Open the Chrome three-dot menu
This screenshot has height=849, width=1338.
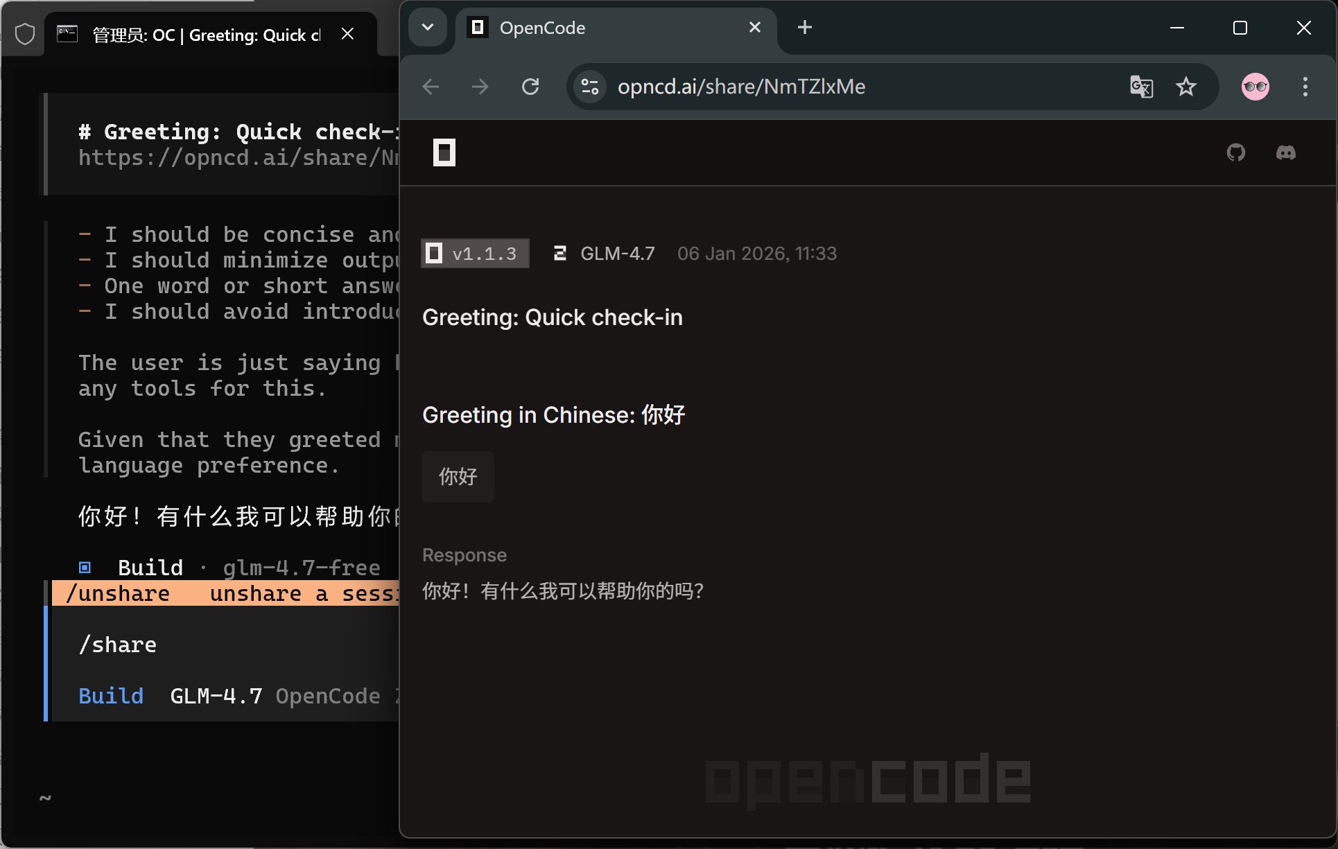pyautogui.click(x=1305, y=87)
